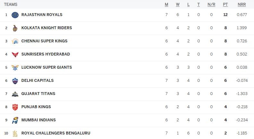Click the Mumbai Indians logo
The height and width of the screenshot is (139, 254).
(15, 120)
